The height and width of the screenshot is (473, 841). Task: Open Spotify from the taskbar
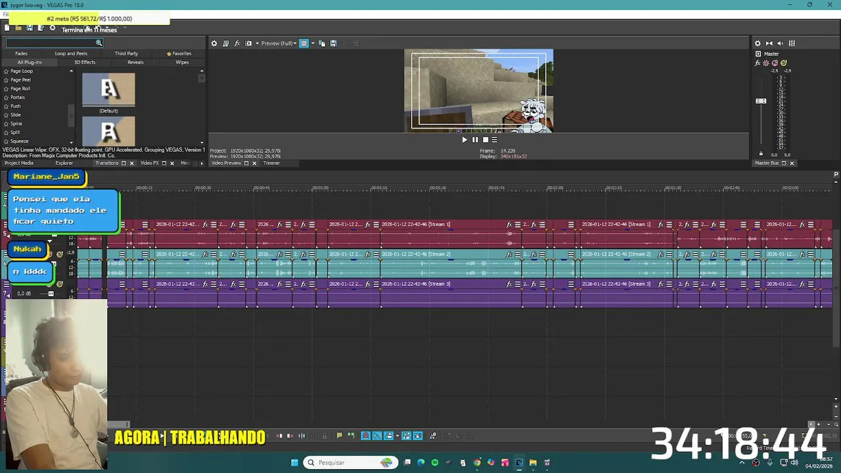click(x=435, y=462)
